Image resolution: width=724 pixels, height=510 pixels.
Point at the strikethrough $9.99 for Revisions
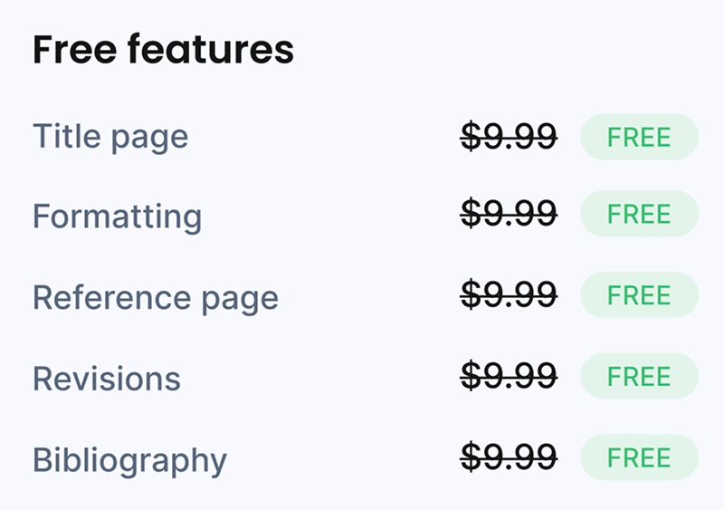point(509,376)
